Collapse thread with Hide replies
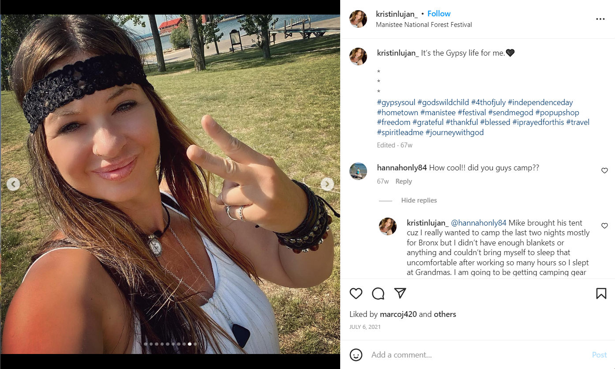The image size is (615, 369). [x=419, y=200]
